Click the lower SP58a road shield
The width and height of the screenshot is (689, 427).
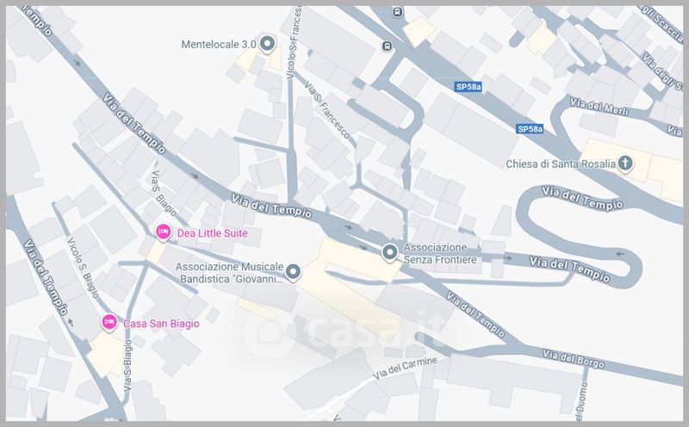[530, 129]
